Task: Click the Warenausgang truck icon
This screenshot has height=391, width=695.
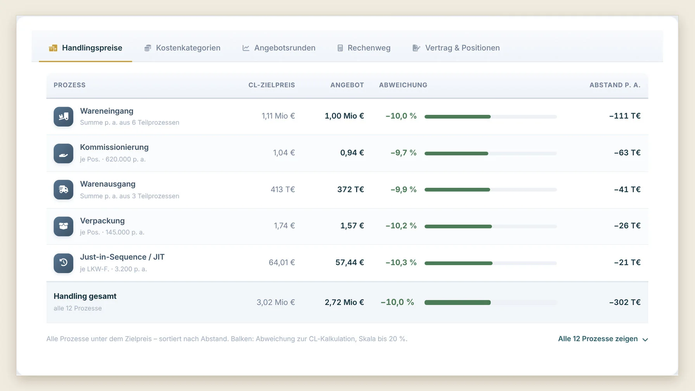Action: click(63, 190)
